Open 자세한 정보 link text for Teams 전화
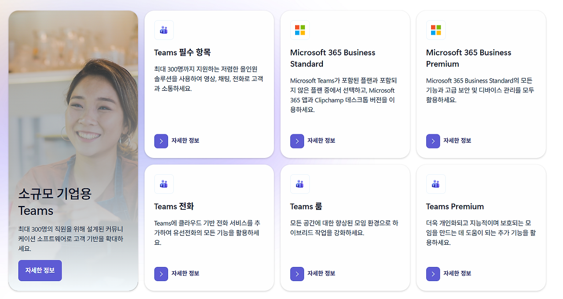This screenshot has width=563, height=299. click(x=185, y=273)
